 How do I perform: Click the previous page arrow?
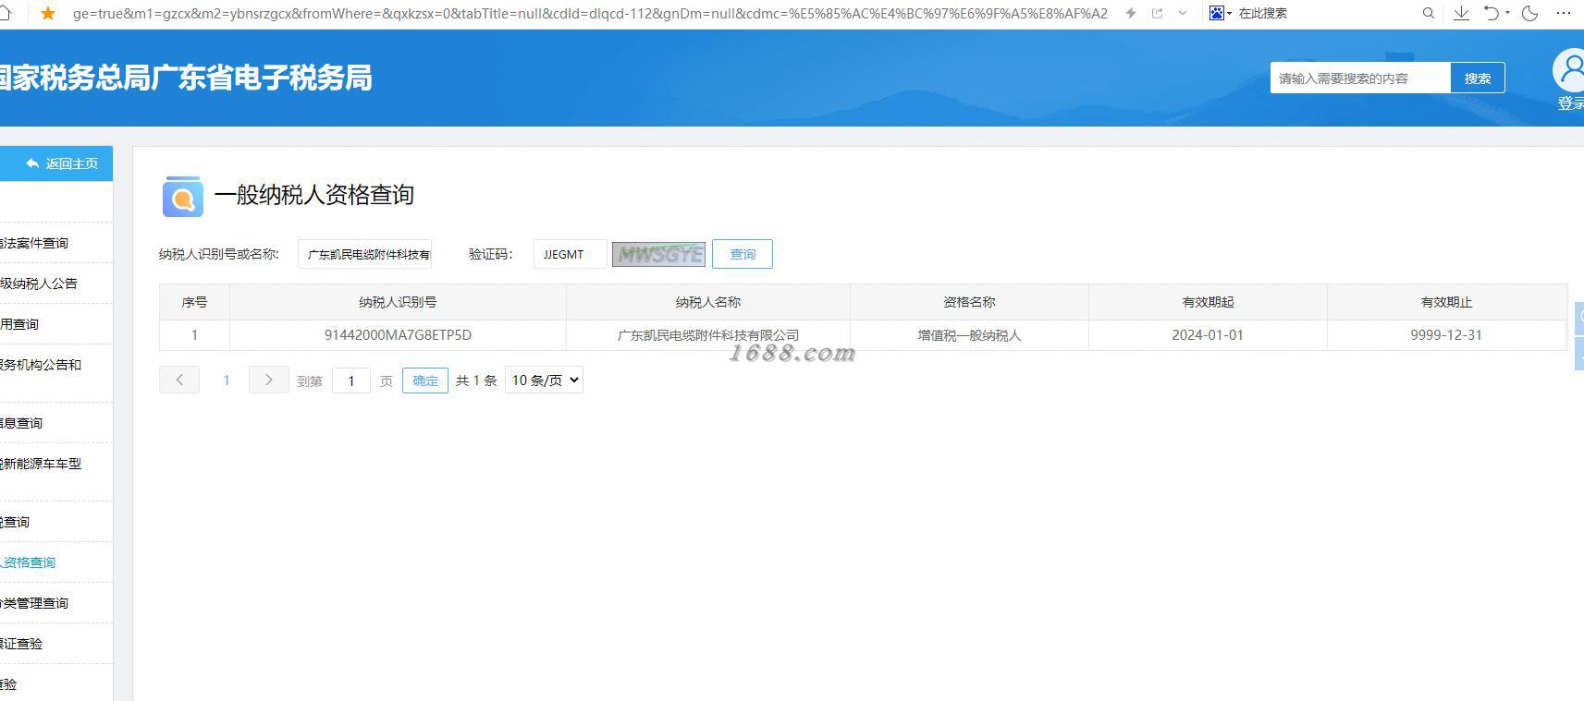tap(179, 380)
